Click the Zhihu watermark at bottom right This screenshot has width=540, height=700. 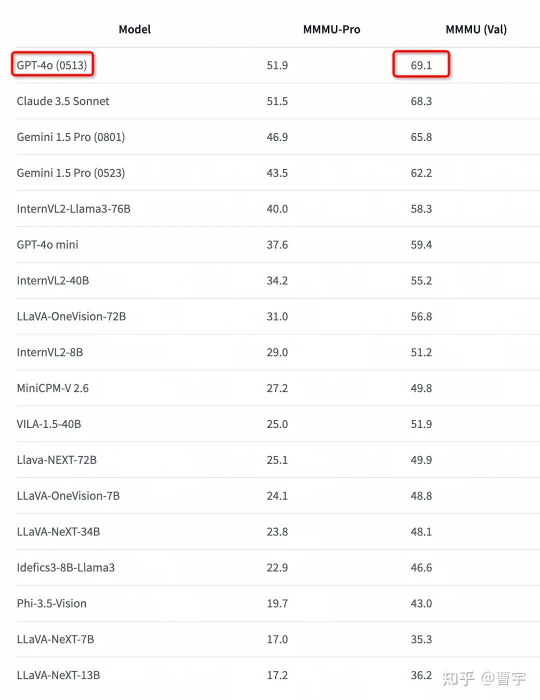point(483,678)
